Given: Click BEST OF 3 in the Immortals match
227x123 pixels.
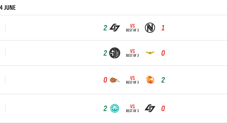Looking at the screenshot, I should [x=132, y=111].
